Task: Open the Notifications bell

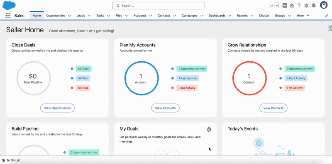Action: pos(314,5)
